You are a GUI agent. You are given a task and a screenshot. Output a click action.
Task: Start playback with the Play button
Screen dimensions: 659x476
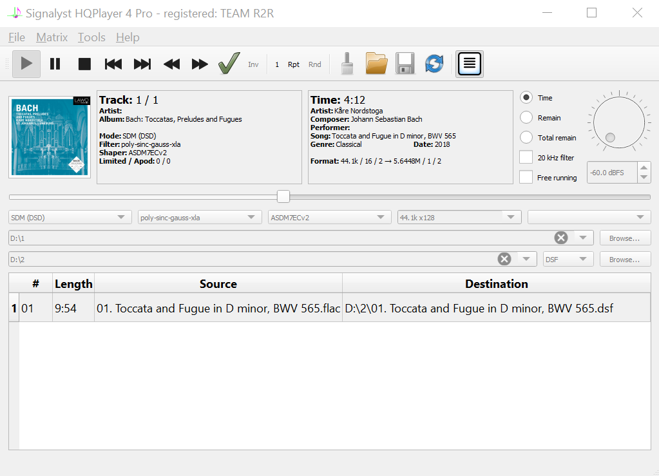click(26, 64)
